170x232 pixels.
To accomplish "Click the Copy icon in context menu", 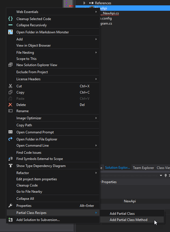I will tap(10, 92).
